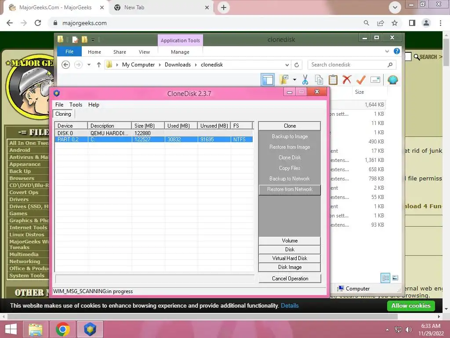
Task: Expand the Explorer recent locations dropdown
Action: point(89,65)
